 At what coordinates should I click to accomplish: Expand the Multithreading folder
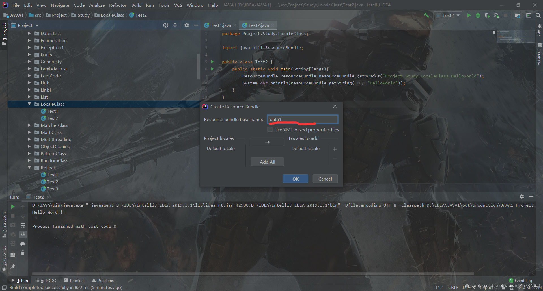(29, 139)
